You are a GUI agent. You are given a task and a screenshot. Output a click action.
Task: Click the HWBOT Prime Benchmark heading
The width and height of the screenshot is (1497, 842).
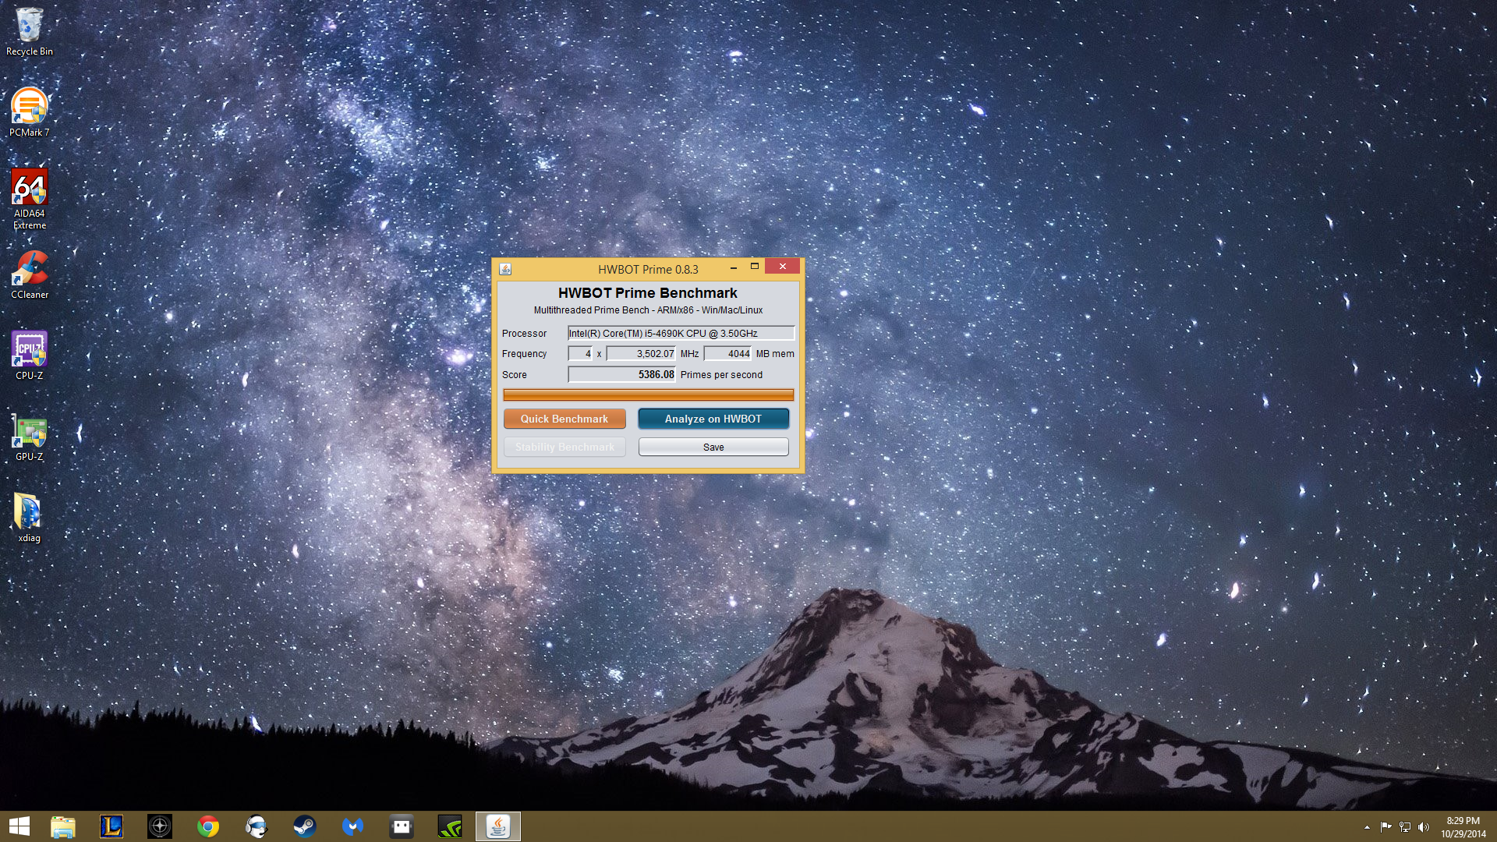point(648,293)
